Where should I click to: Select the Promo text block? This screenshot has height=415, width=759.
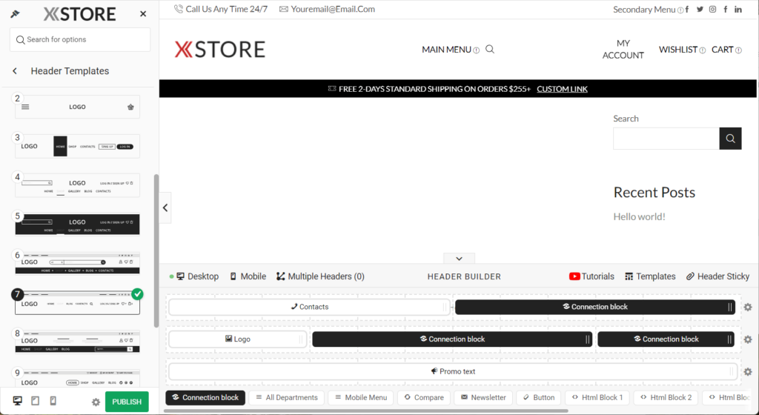click(x=453, y=371)
